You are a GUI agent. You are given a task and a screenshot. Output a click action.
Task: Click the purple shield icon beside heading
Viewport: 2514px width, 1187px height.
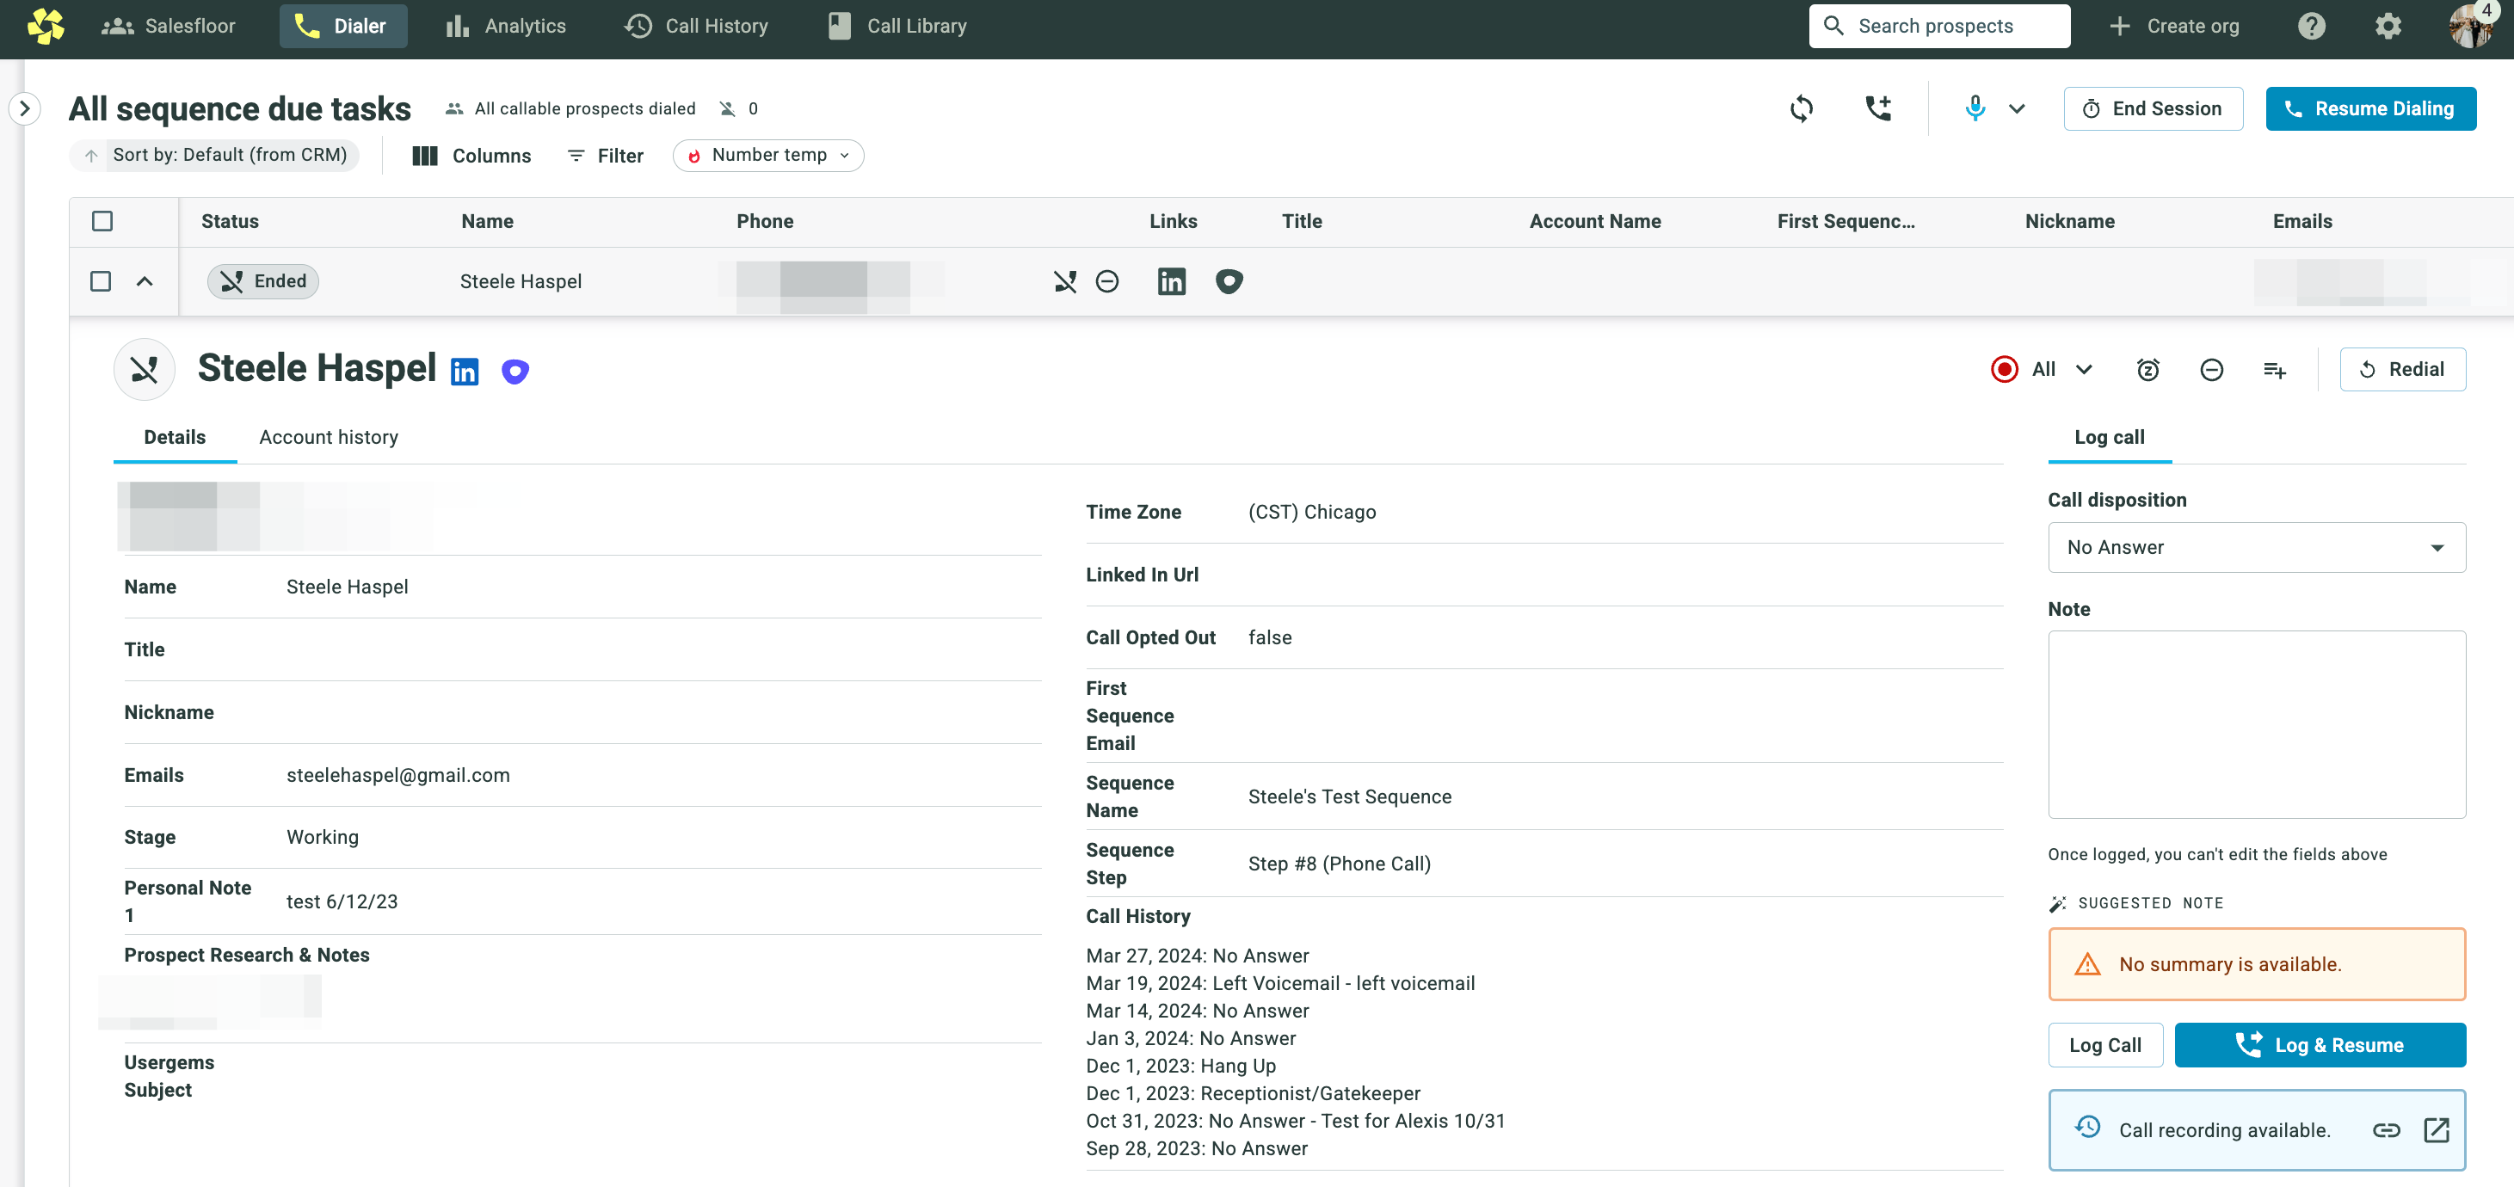click(x=515, y=372)
